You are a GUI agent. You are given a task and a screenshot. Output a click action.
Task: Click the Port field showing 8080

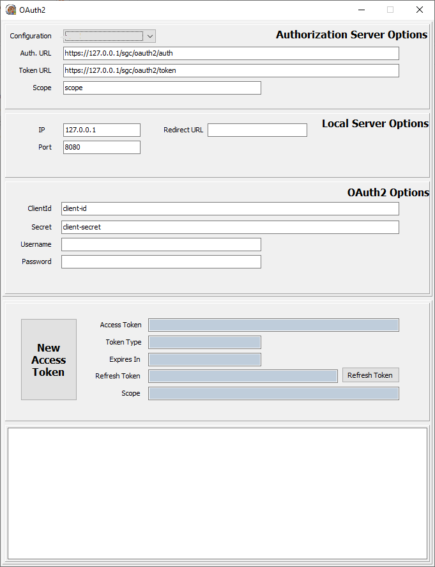coord(102,147)
